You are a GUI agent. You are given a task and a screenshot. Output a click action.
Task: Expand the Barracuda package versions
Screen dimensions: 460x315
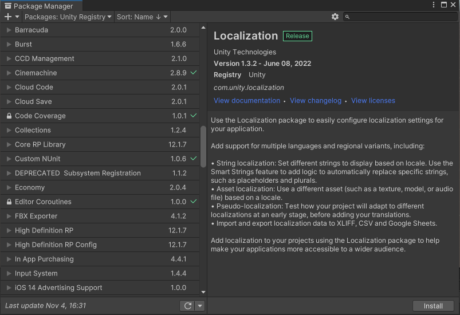[x=9, y=30]
